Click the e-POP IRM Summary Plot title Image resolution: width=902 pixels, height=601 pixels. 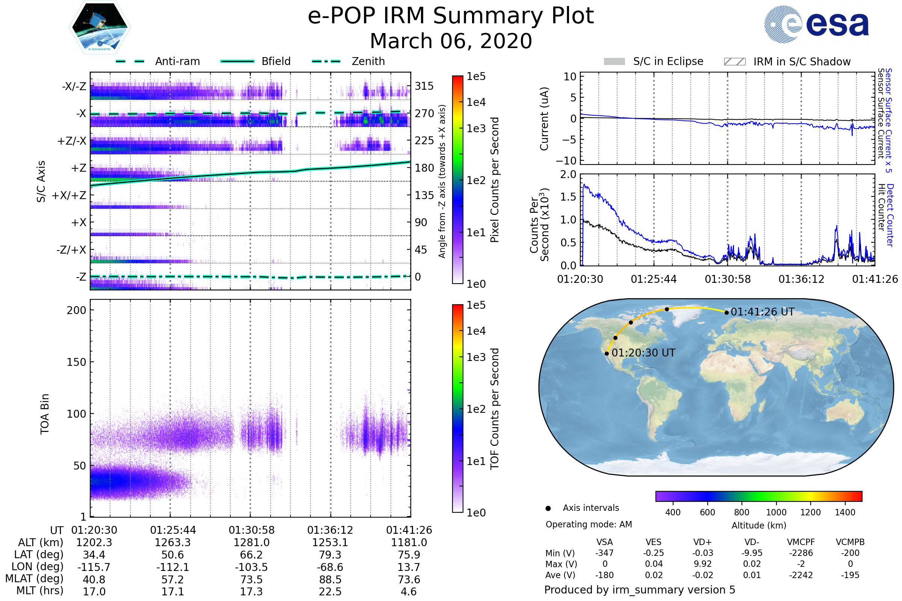pos(451,16)
